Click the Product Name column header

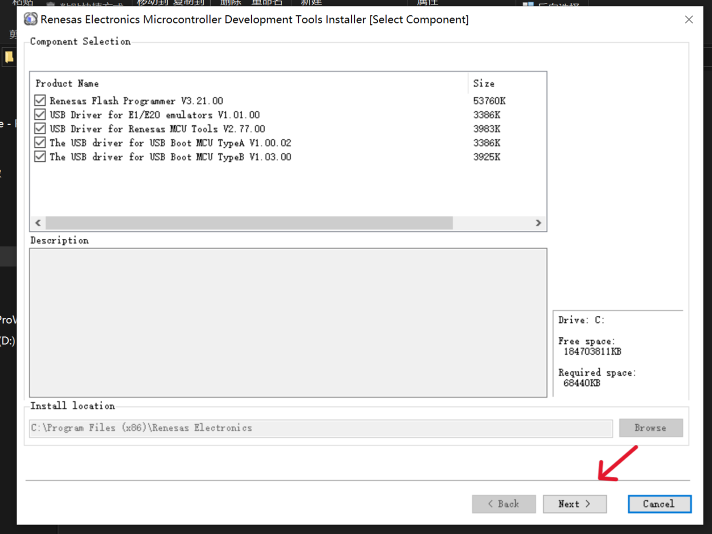click(249, 84)
